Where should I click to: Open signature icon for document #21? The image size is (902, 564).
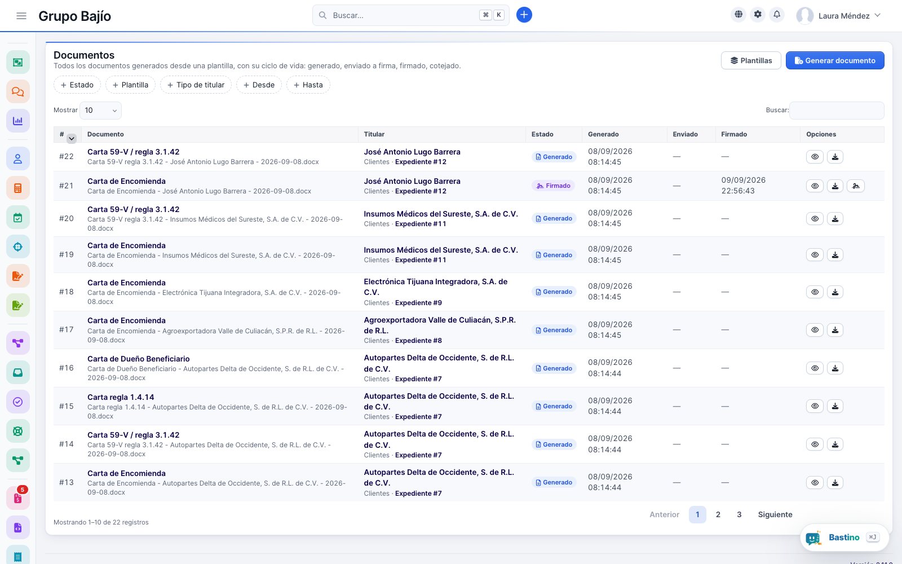(x=856, y=186)
